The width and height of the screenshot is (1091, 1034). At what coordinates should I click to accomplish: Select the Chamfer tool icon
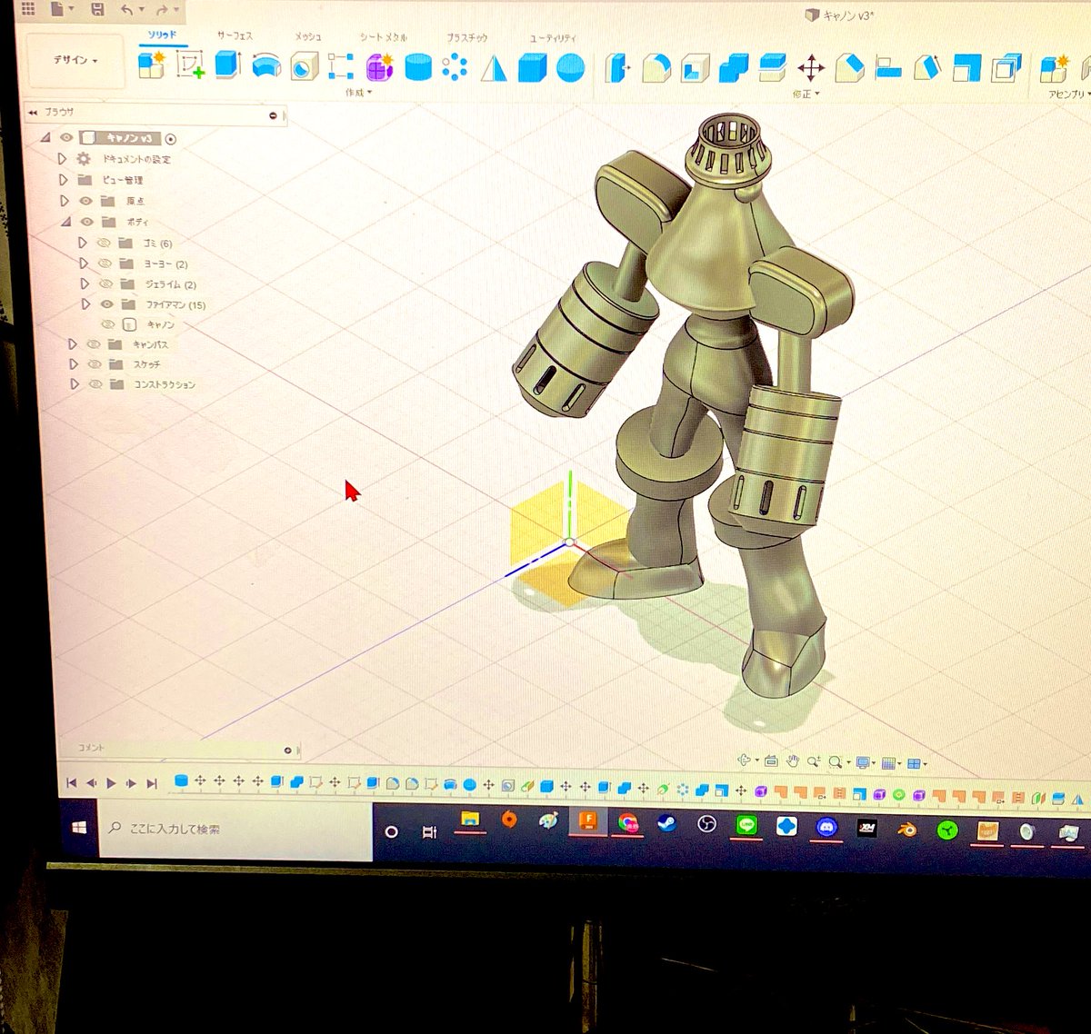[x=849, y=68]
